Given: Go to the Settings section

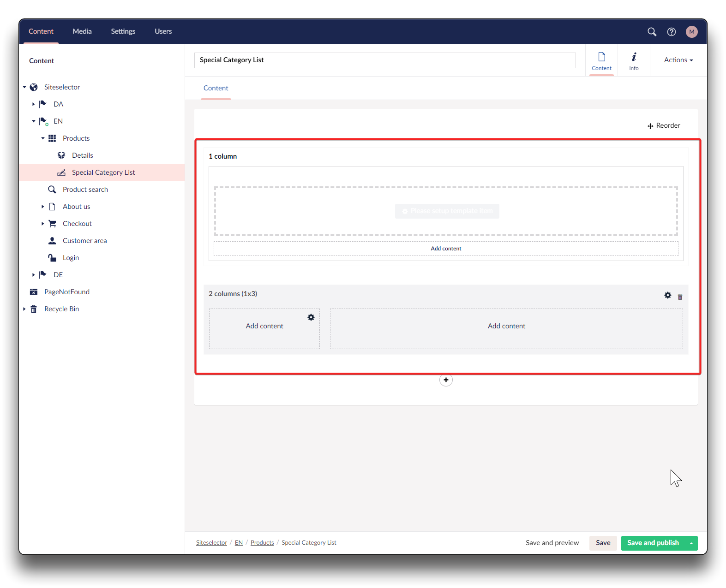Looking at the screenshot, I should coord(123,31).
